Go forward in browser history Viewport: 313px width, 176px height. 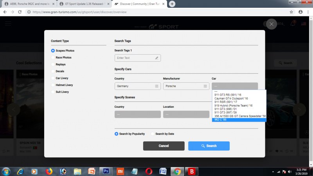point(13,12)
